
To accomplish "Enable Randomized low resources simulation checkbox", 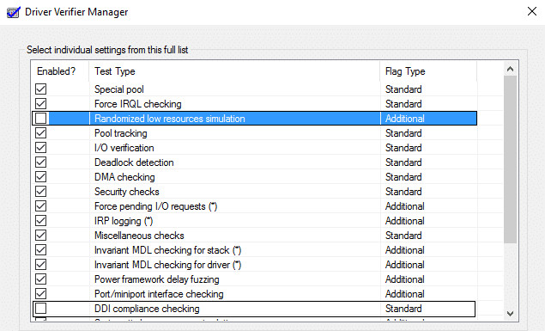I will [40, 119].
